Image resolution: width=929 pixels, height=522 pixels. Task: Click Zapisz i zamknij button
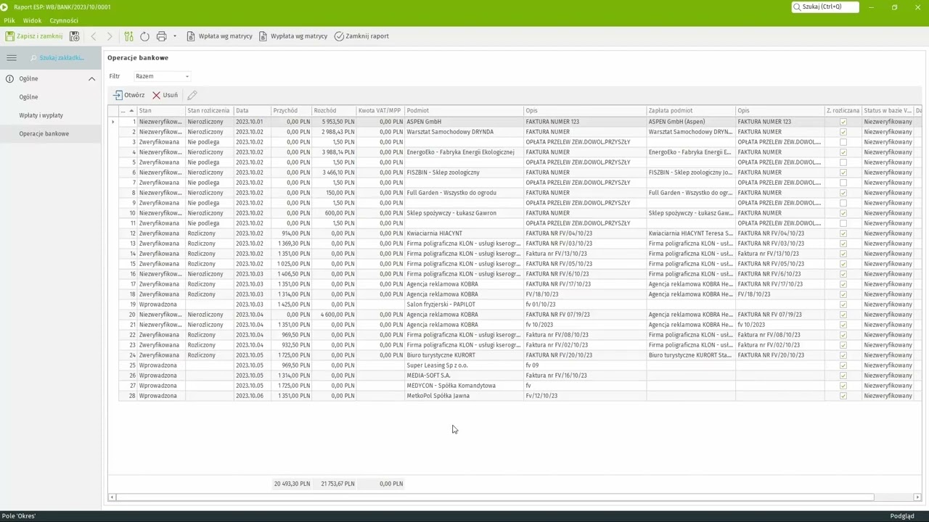coord(33,36)
